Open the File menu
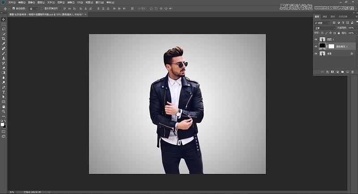Image resolution: width=358 pixels, height=194 pixels. tap(11, 2)
